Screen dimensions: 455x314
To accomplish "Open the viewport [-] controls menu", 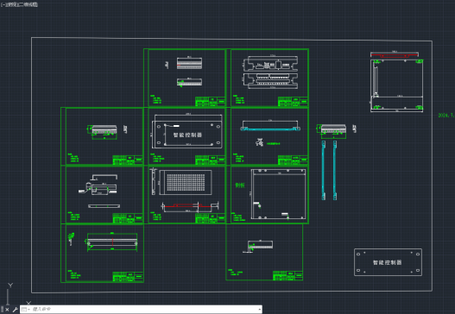I will [x=3, y=4].
